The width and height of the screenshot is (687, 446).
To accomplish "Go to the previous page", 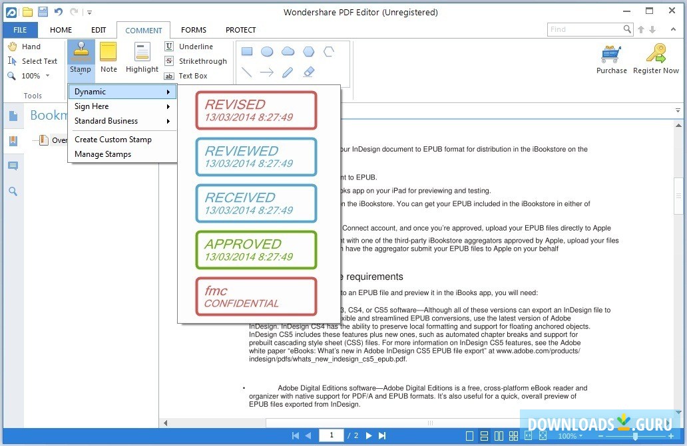I will (308, 435).
